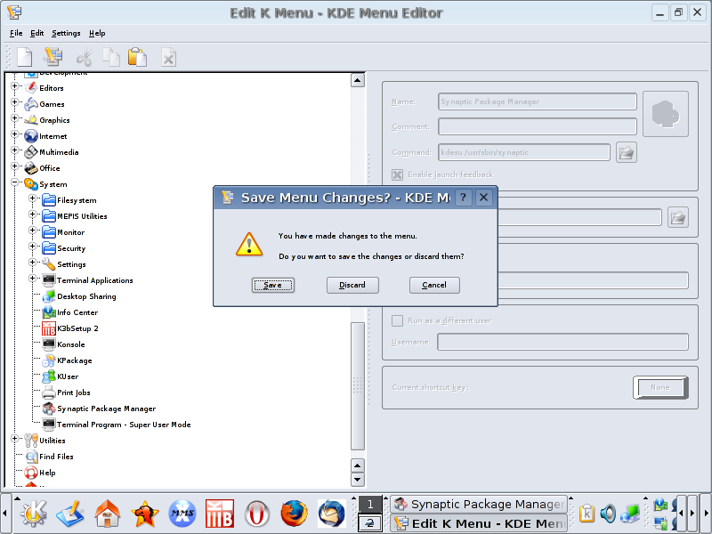Expand the Games category
This screenshot has height=534, width=712.
point(15,104)
